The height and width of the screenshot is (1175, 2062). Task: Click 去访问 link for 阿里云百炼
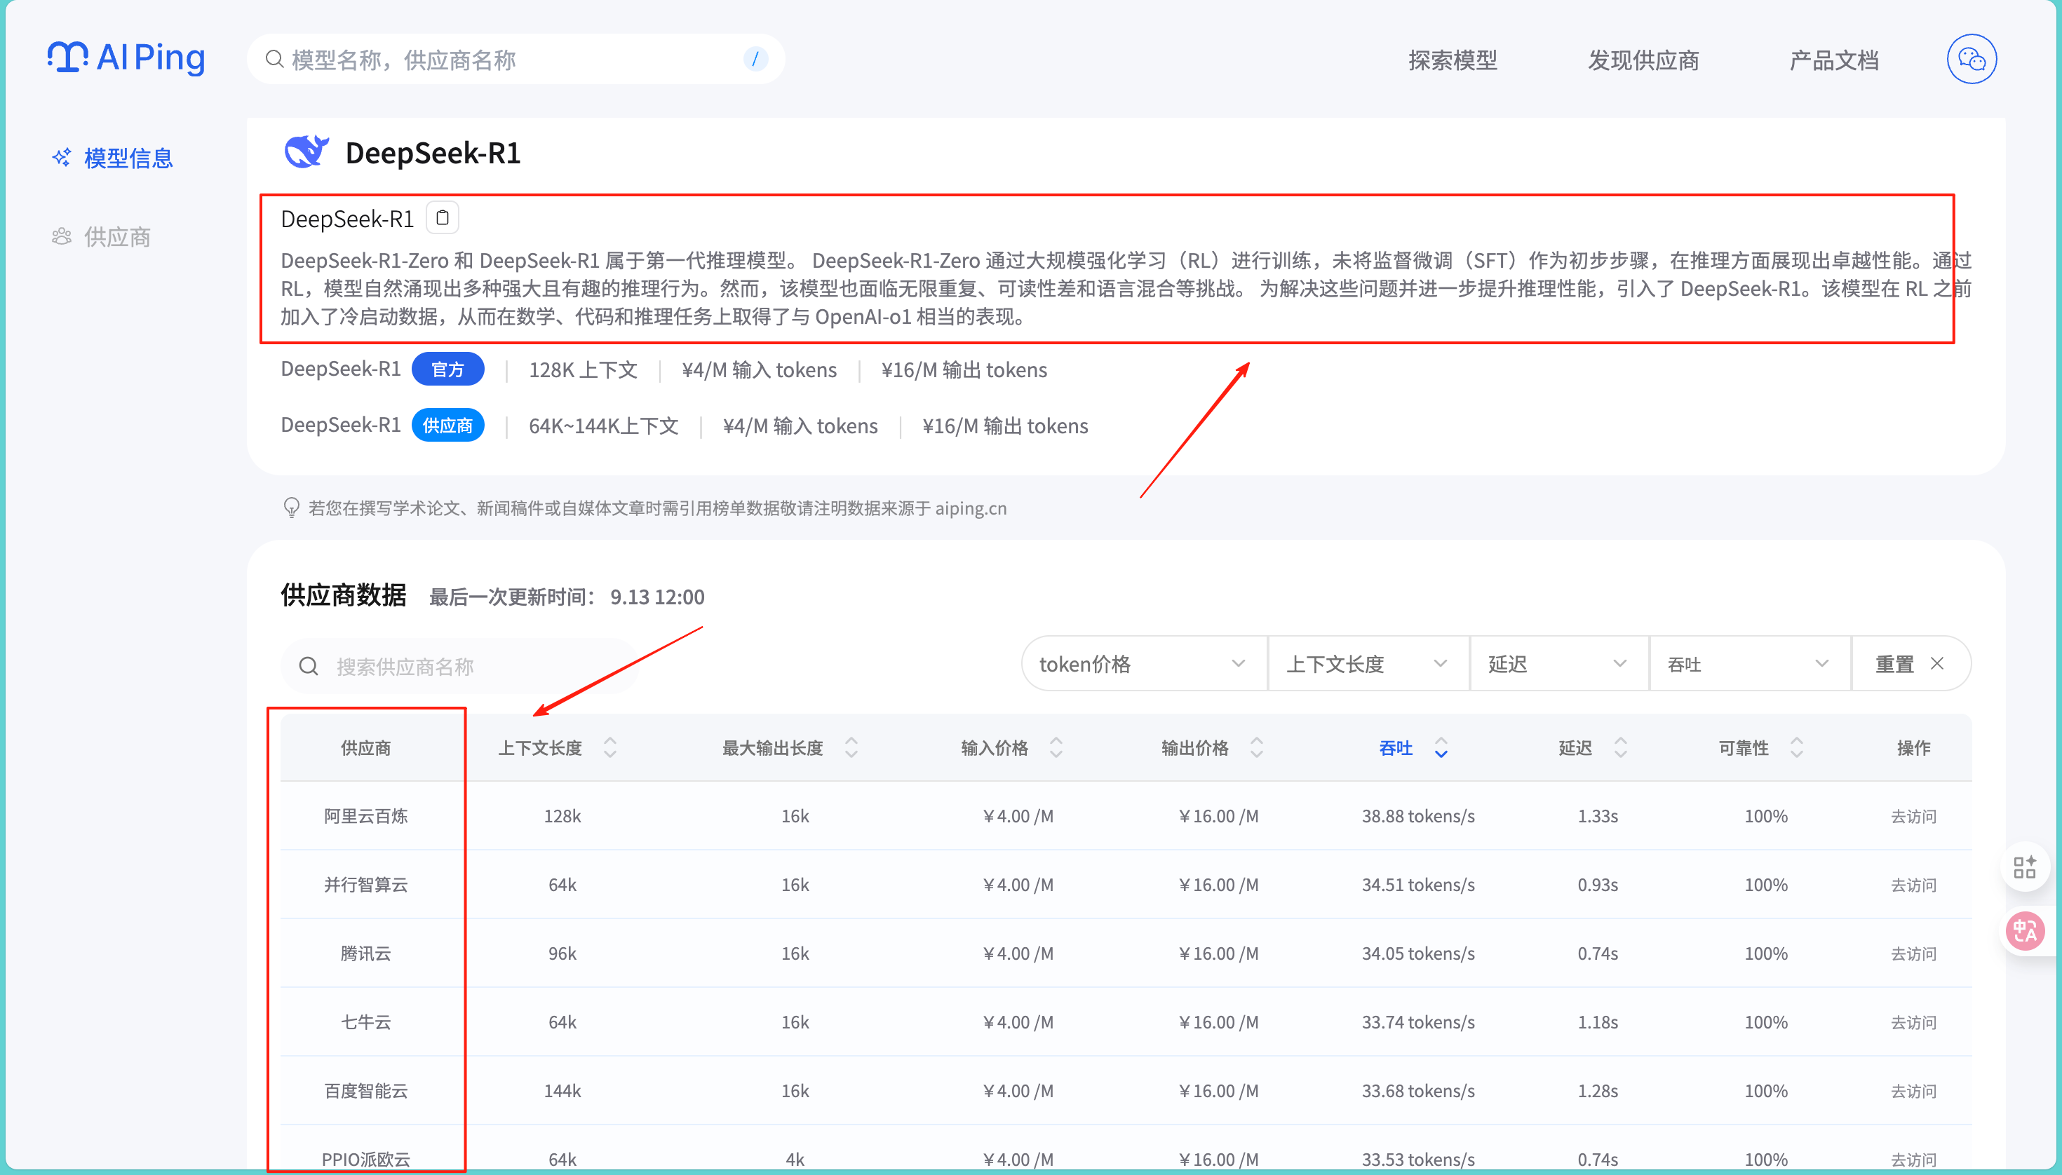point(1913,817)
